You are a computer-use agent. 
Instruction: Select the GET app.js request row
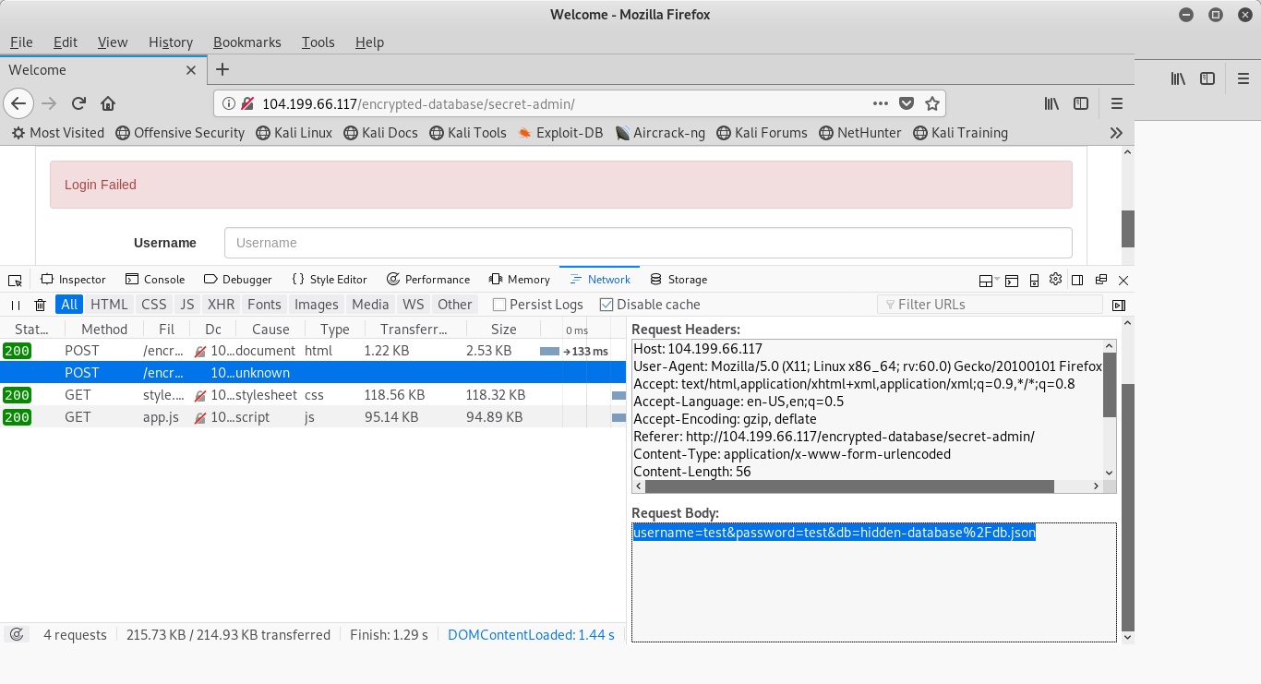277,417
